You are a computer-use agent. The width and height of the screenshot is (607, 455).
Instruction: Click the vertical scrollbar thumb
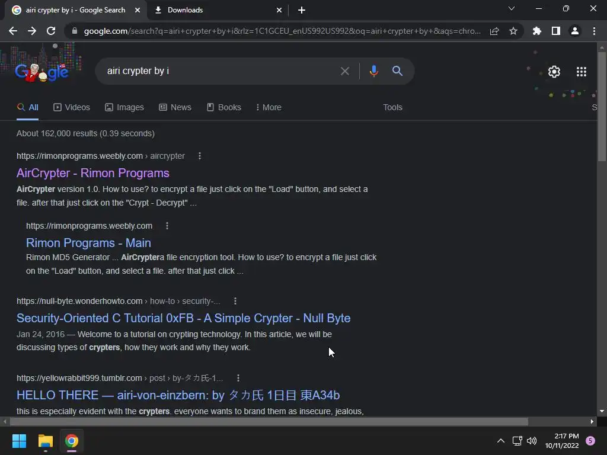tap(602, 107)
